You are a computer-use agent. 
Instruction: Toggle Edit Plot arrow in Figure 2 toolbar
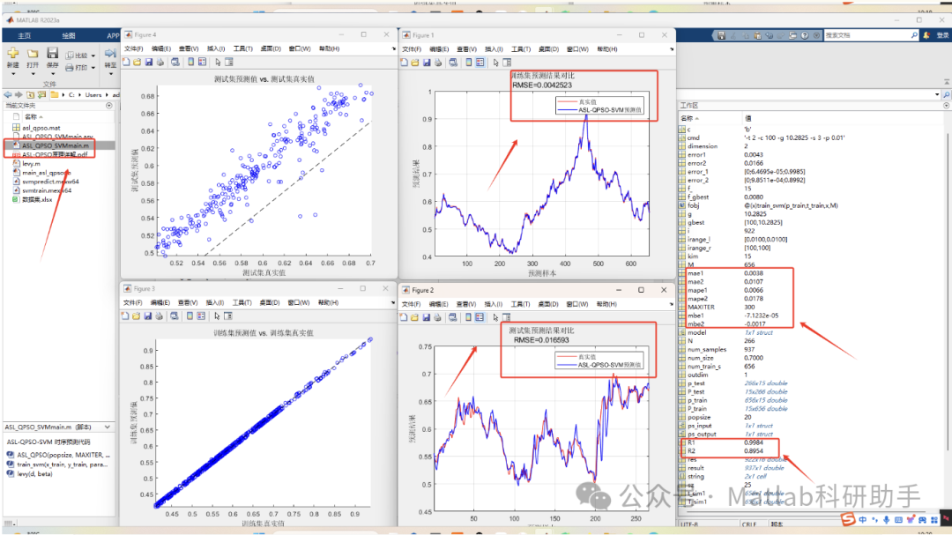(495, 317)
